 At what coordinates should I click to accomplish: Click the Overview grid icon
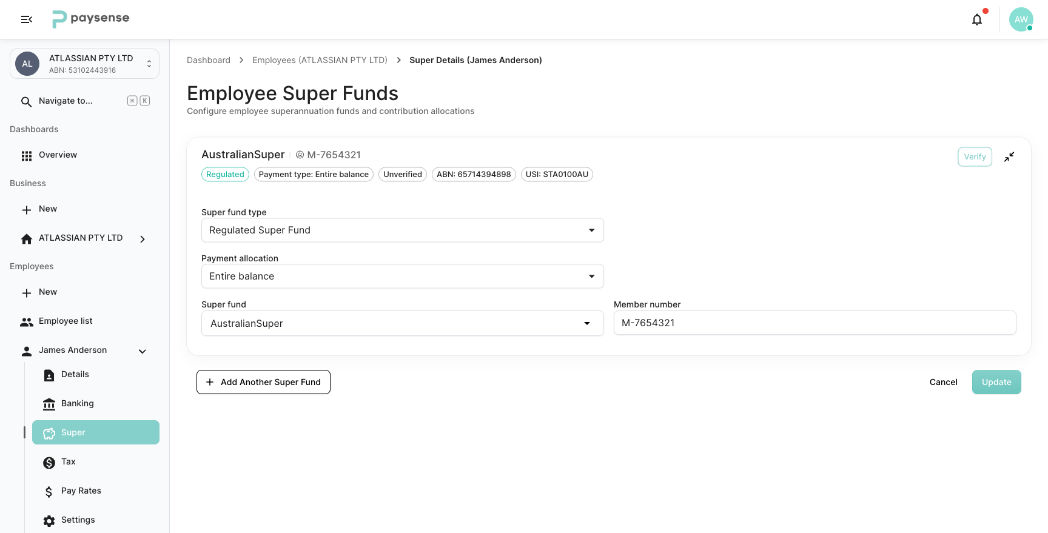(x=27, y=156)
